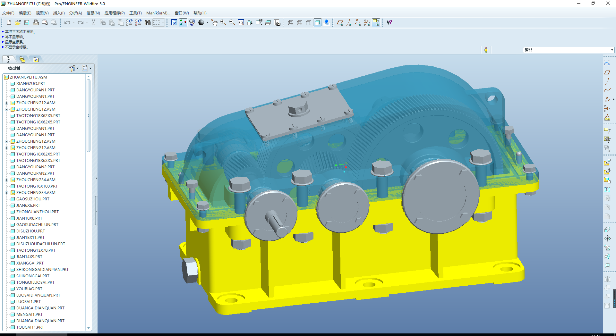
Task: Redo the last undone action
Action: [81, 22]
